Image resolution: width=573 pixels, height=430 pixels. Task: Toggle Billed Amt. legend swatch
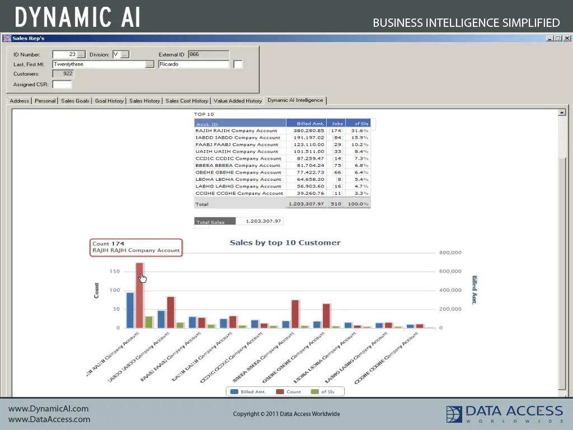click(234, 391)
